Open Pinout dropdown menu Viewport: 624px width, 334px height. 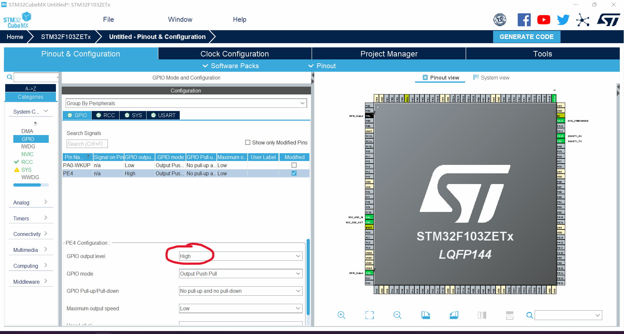322,66
